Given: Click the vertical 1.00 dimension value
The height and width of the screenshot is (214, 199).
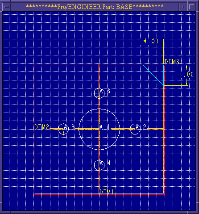Looking at the screenshot, I should [187, 74].
